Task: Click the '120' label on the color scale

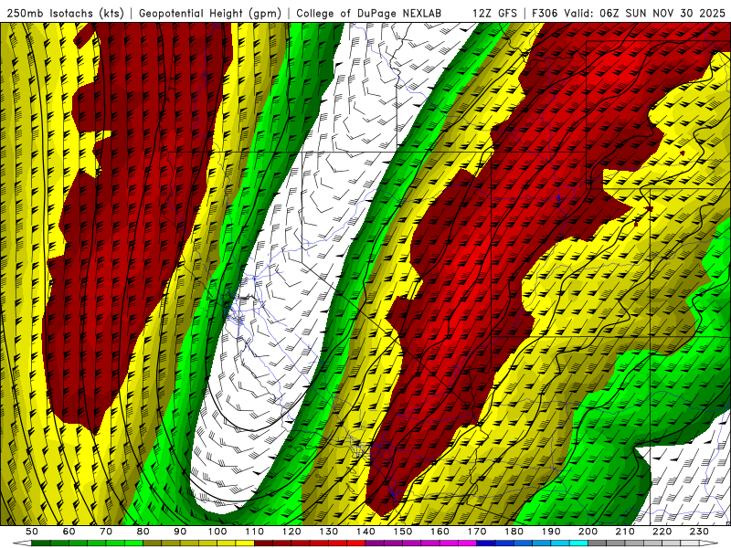Action: 291,532
